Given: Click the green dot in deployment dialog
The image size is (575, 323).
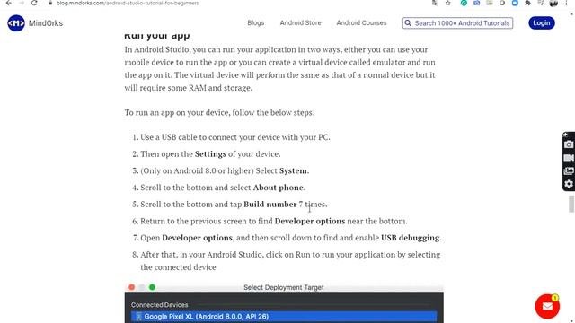Looking at the screenshot, I should click(152, 287).
